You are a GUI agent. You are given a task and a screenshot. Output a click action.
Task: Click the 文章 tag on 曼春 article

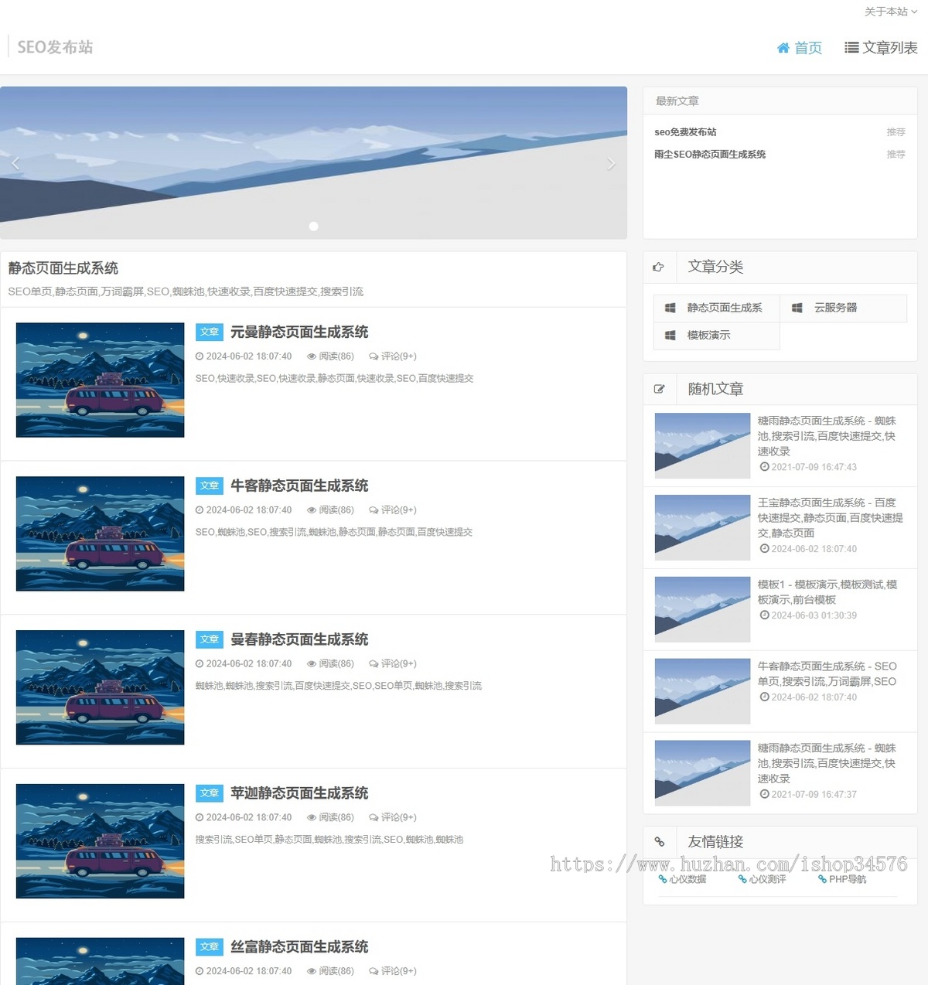coord(210,640)
